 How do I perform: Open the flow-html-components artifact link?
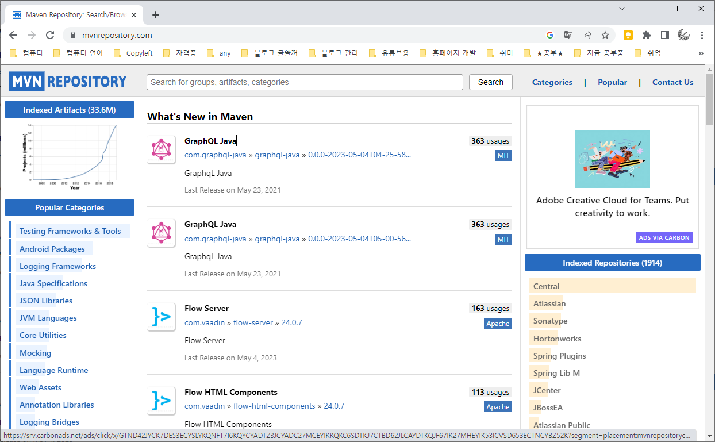274,406
